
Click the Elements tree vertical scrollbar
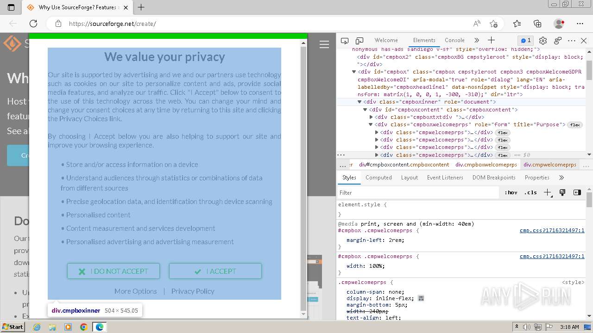[x=589, y=102]
